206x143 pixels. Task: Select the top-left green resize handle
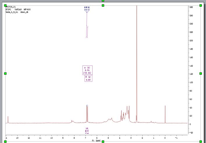point(5,6)
